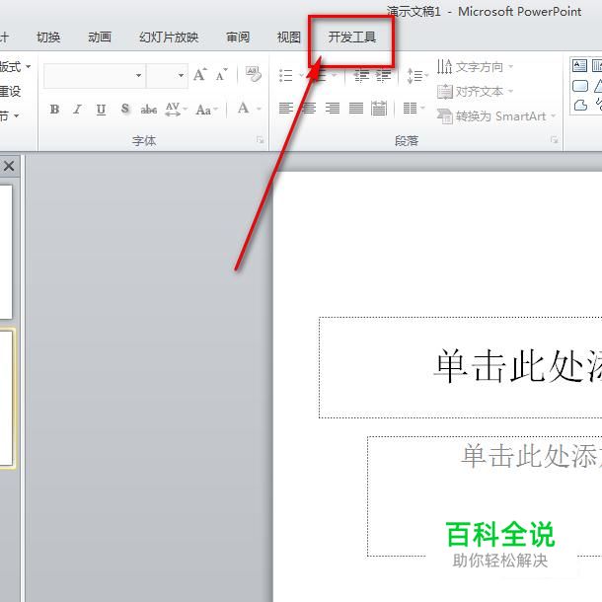This screenshot has height=602, width=602.
Task: Center the text
Action: 310,109
